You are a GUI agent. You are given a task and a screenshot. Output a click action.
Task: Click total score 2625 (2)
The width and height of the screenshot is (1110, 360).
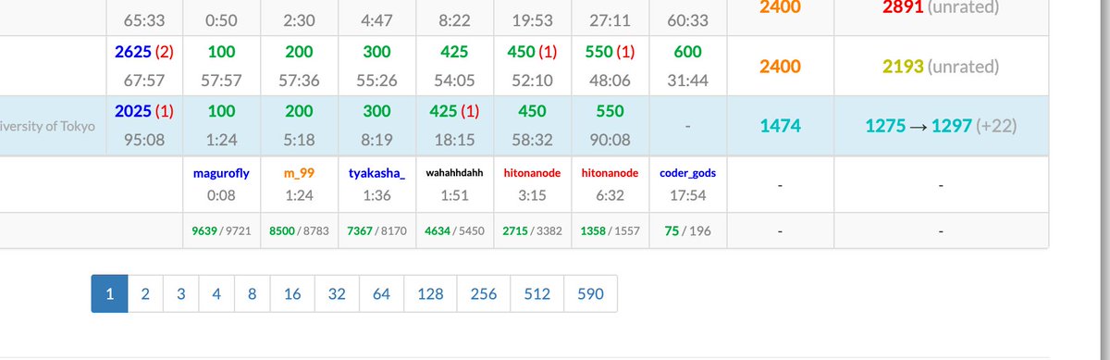click(x=144, y=52)
